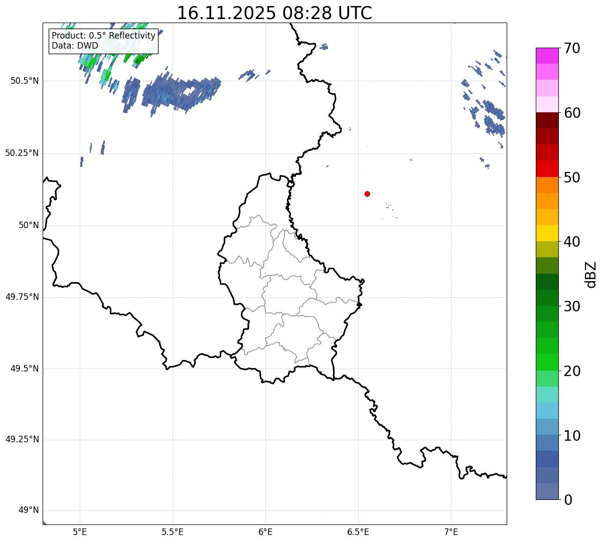Click the colorbar tick label 30
Screen dimensions: 603x542
pos(572,306)
